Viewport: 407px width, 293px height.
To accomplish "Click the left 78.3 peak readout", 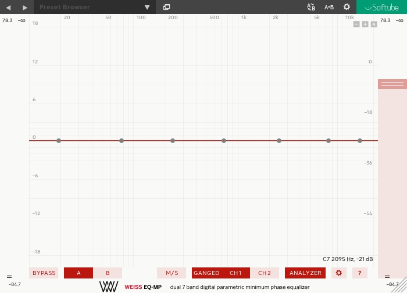I will [7, 20].
